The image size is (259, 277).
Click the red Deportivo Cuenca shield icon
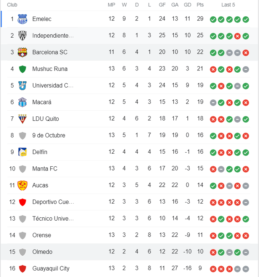coord(22,202)
